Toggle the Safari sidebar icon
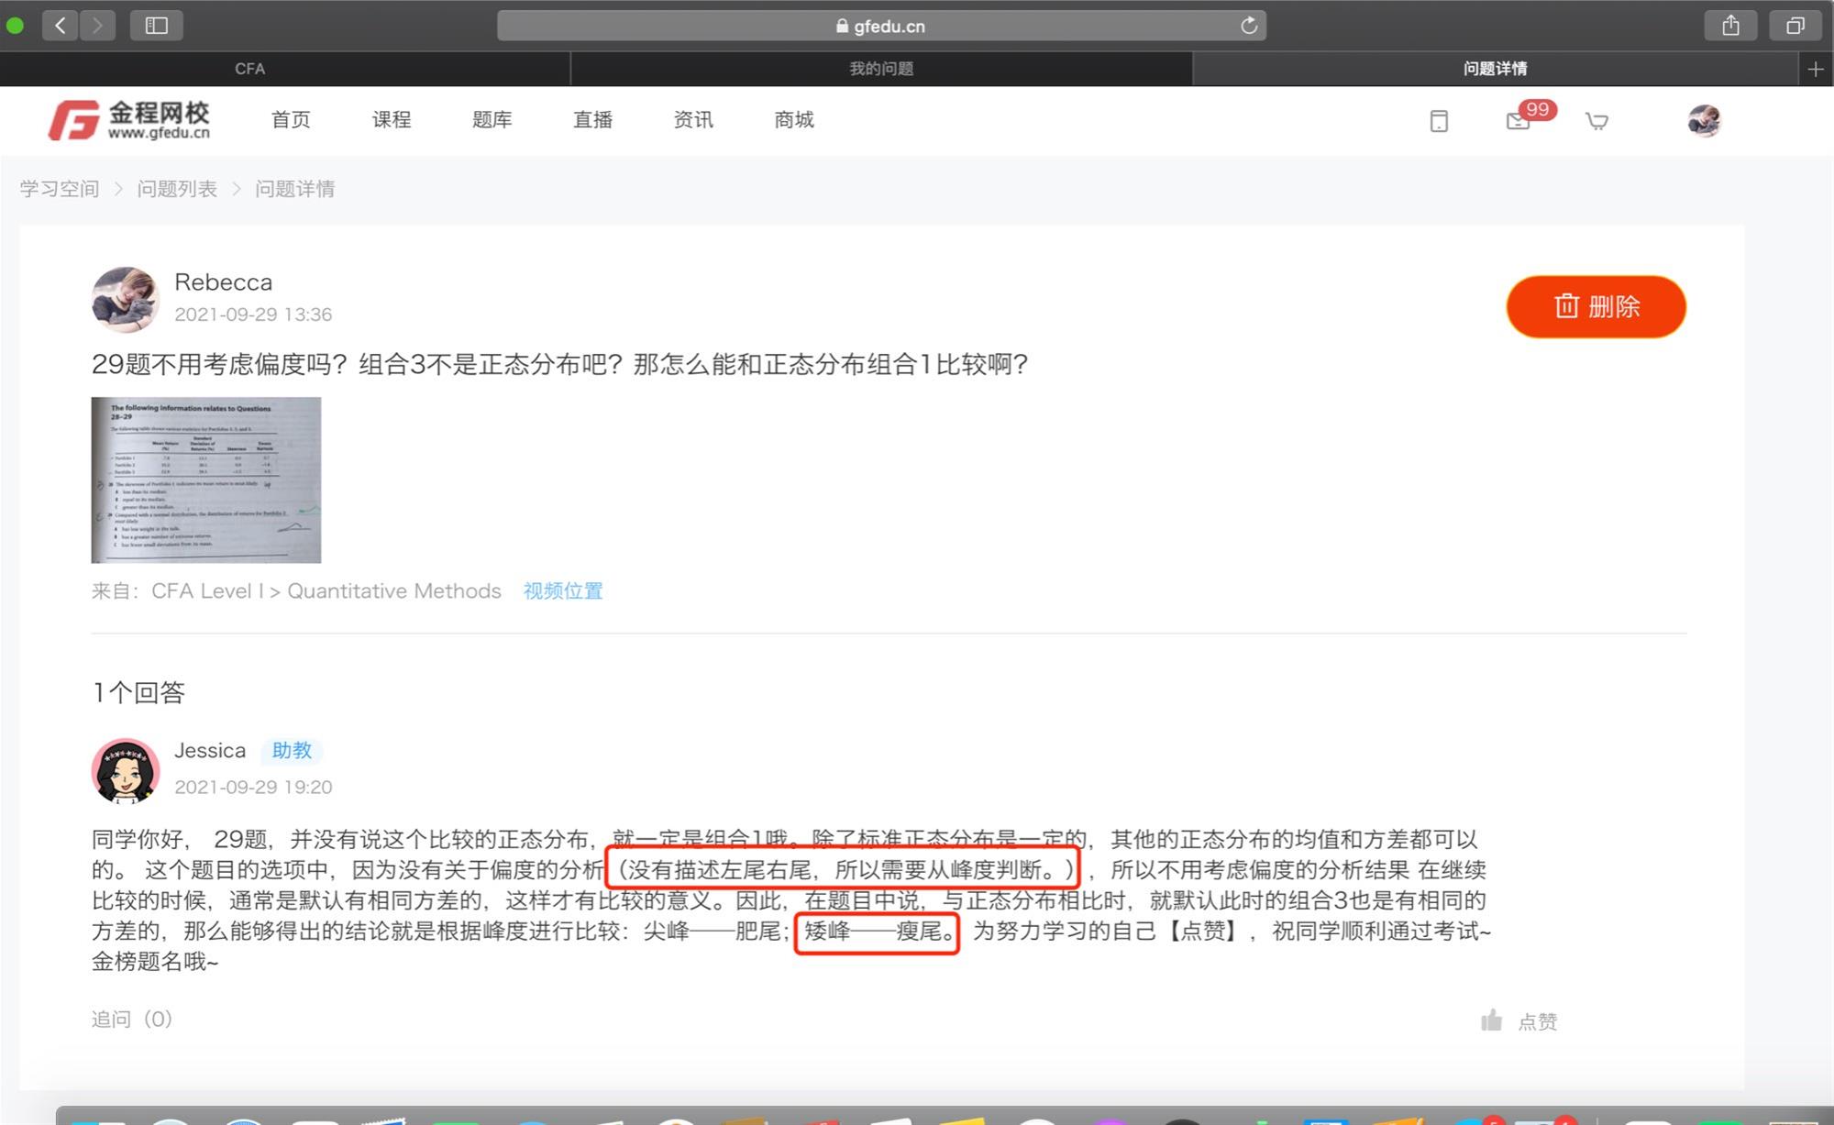 (157, 26)
